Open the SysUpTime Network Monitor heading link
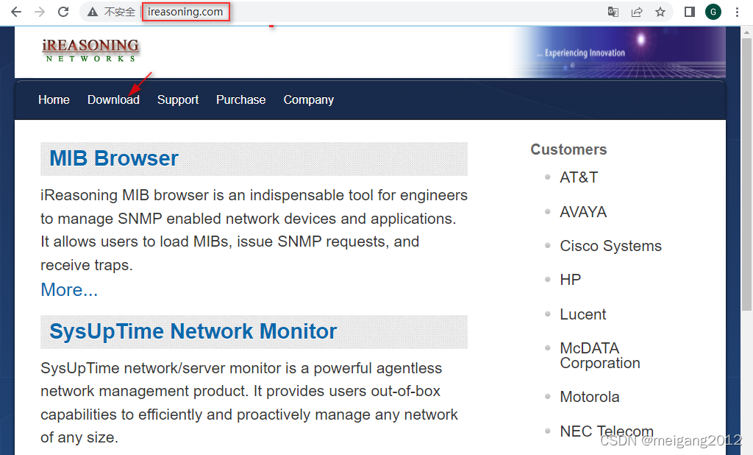Screen dimensions: 753x455 coord(193,331)
